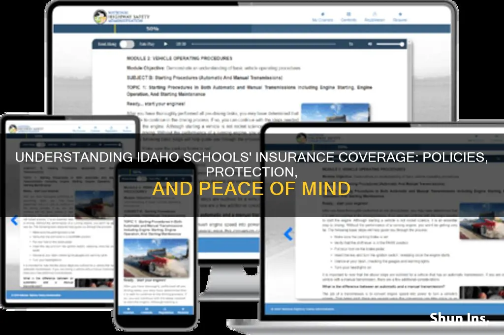Play the audio on the monitor's player bar
The image size is (504, 335).
(165, 44)
